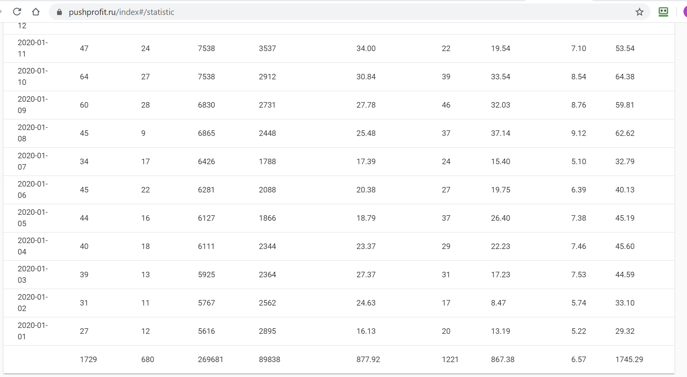Click the purple profile avatar
The height and width of the screenshot is (377, 687).
tap(685, 12)
